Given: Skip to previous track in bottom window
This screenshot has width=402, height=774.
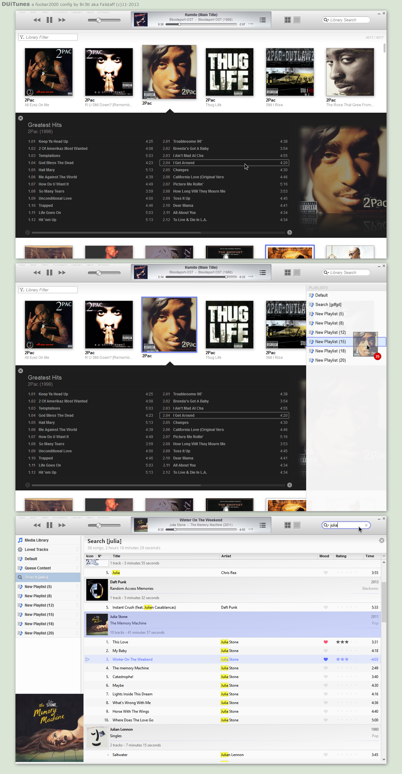Looking at the screenshot, I should [x=37, y=525].
